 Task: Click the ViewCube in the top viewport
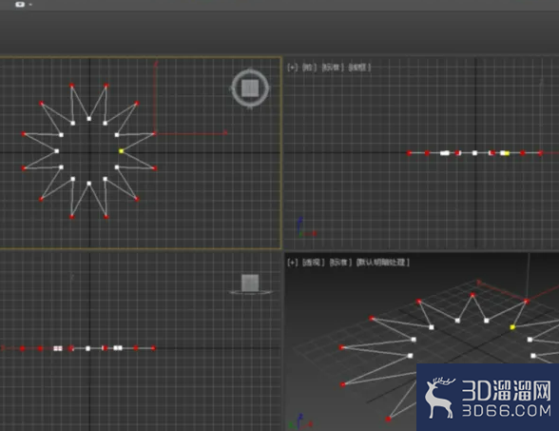tap(250, 88)
